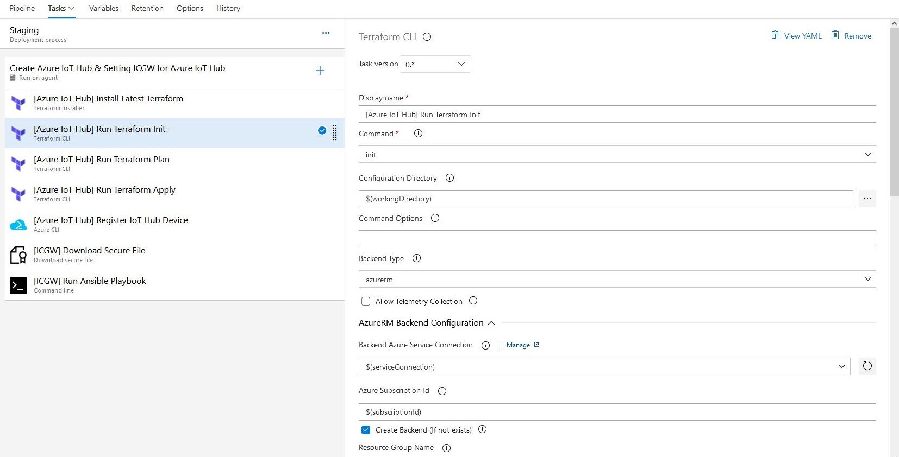The height and width of the screenshot is (457, 899).
Task: Click info icon beside Azure Subscription Id
Action: point(442,391)
